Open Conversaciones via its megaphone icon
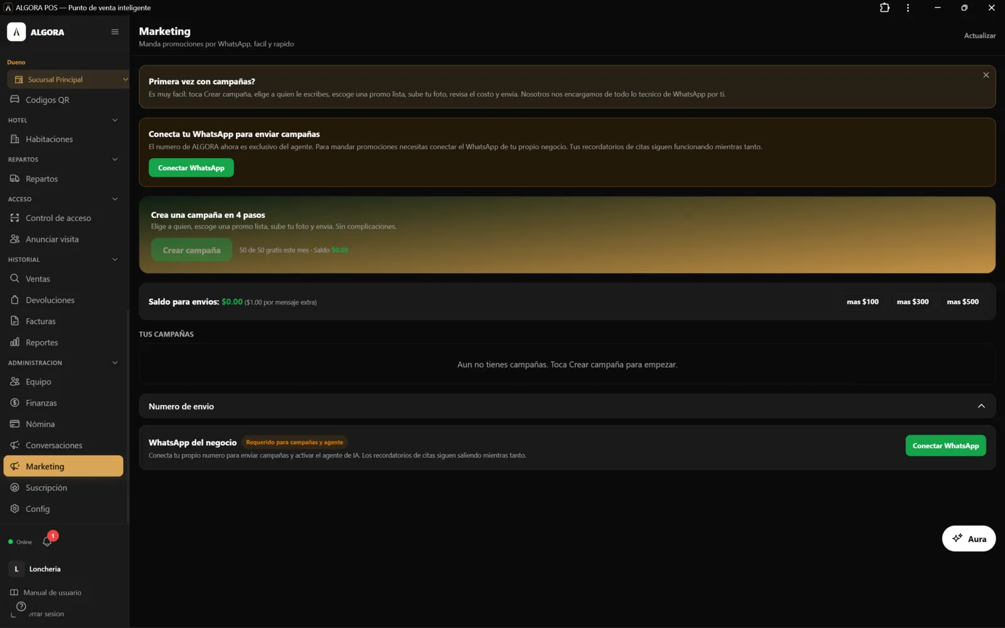This screenshot has width=1005, height=628. (x=14, y=445)
